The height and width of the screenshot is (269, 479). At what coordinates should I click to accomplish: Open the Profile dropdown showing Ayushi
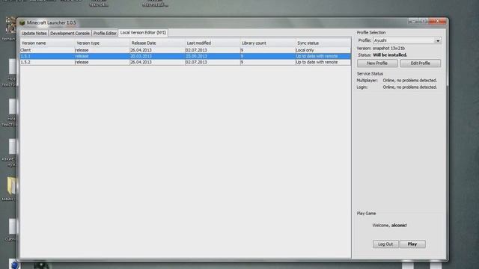407,40
